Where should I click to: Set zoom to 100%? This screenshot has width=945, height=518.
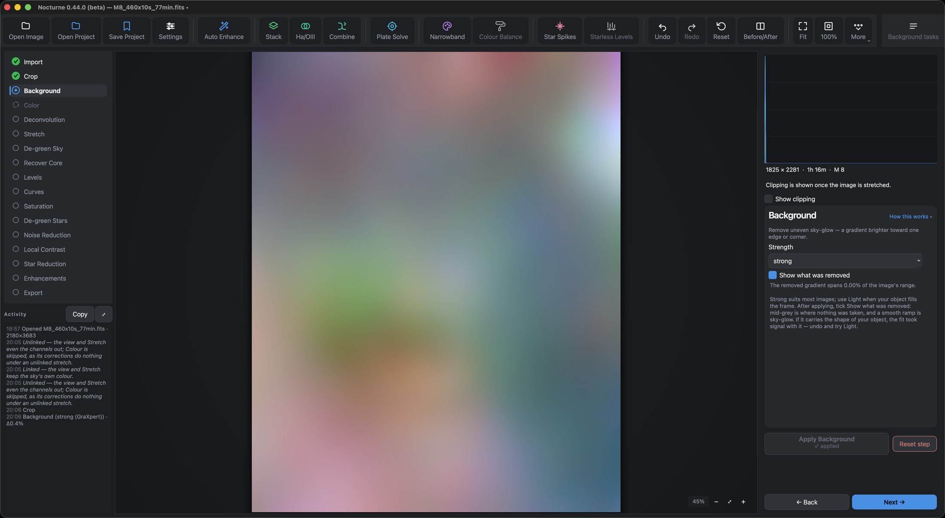[x=829, y=30]
